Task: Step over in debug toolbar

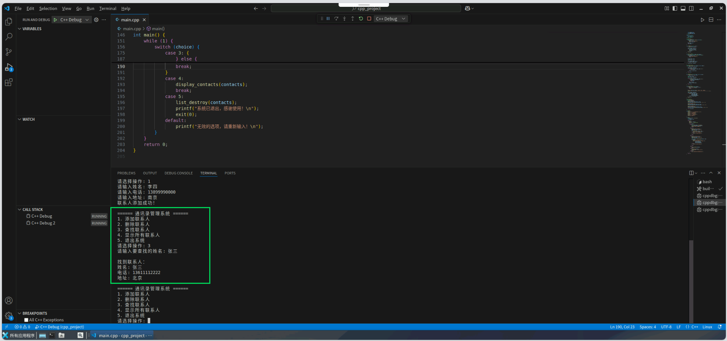Action: click(336, 19)
